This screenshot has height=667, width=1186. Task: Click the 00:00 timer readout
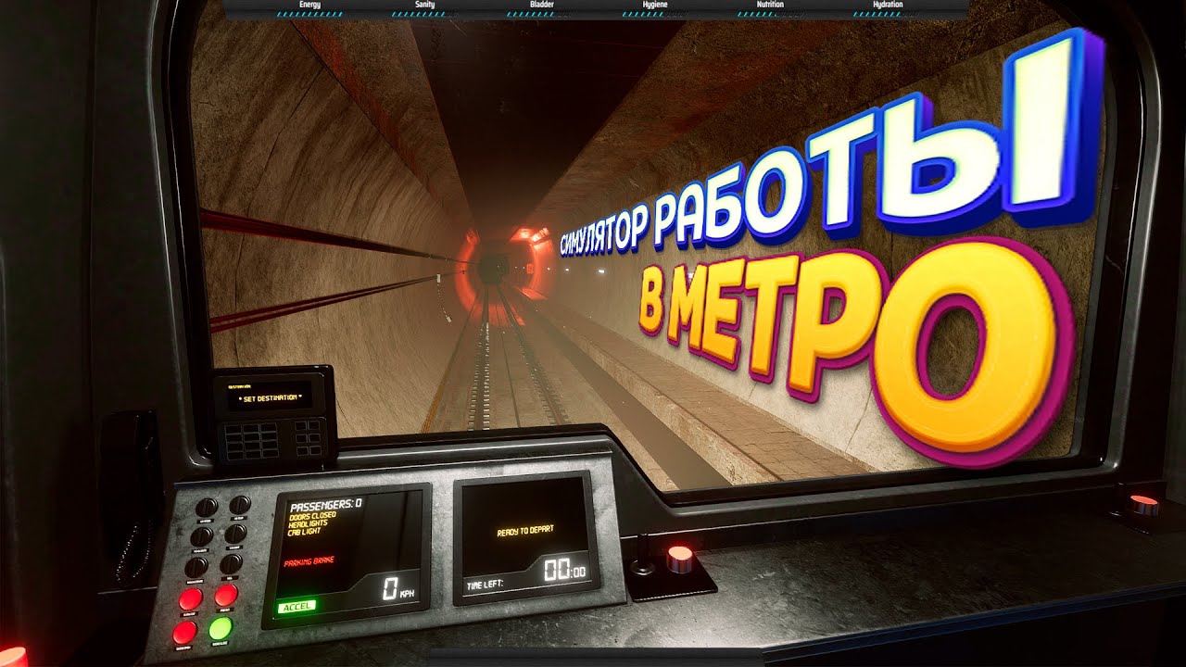tap(563, 572)
